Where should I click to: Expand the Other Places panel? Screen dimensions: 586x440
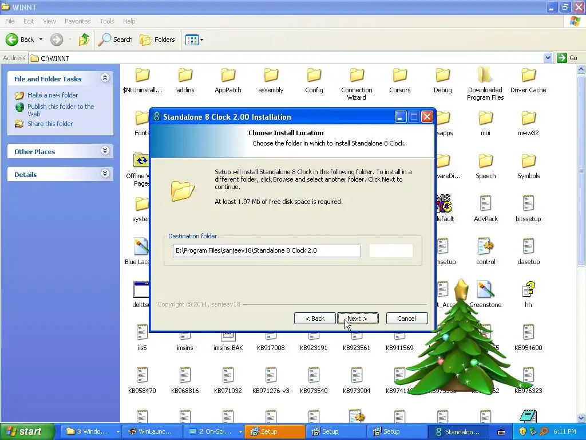click(x=105, y=151)
